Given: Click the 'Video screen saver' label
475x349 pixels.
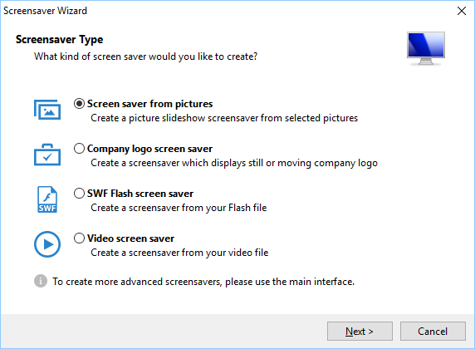Looking at the screenshot, I should click(x=130, y=238).
